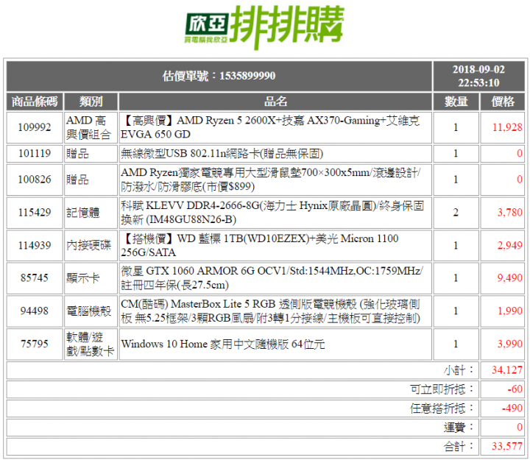Screen dimensions: 530x460
Task: Select barcode 109992
Action: [x=35, y=127]
